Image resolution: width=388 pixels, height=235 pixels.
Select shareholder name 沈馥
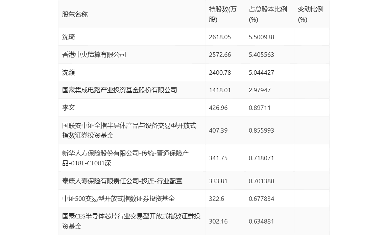69,72
